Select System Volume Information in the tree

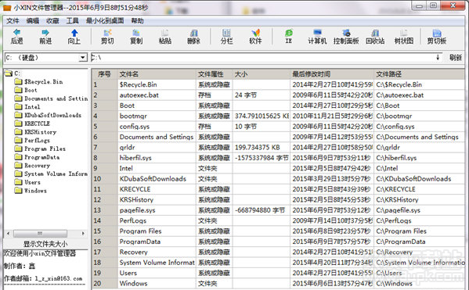56,174
